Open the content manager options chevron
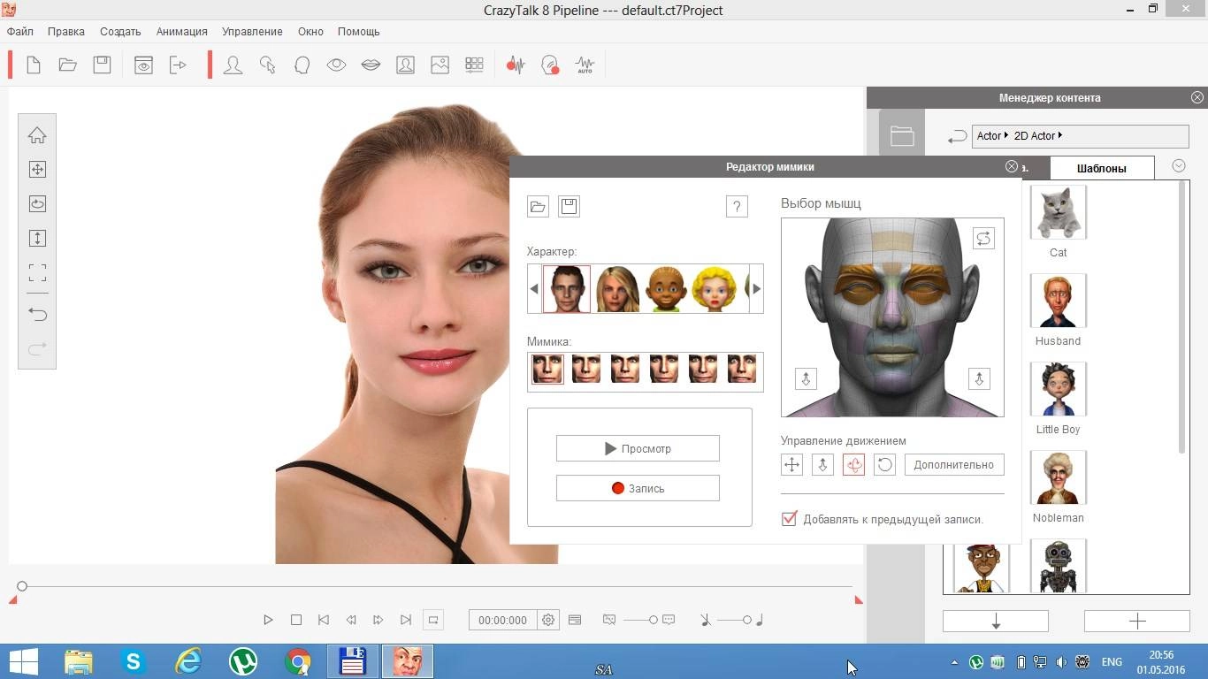Image resolution: width=1208 pixels, height=679 pixels. [1178, 166]
